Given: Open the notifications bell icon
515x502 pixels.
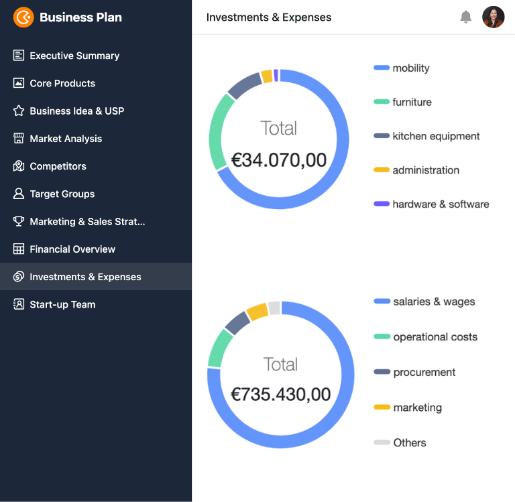Looking at the screenshot, I should pos(465,17).
